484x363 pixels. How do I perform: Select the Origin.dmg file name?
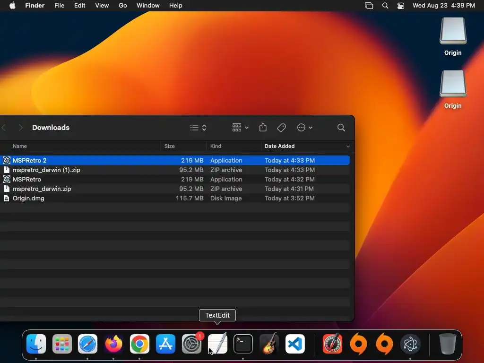(28, 198)
